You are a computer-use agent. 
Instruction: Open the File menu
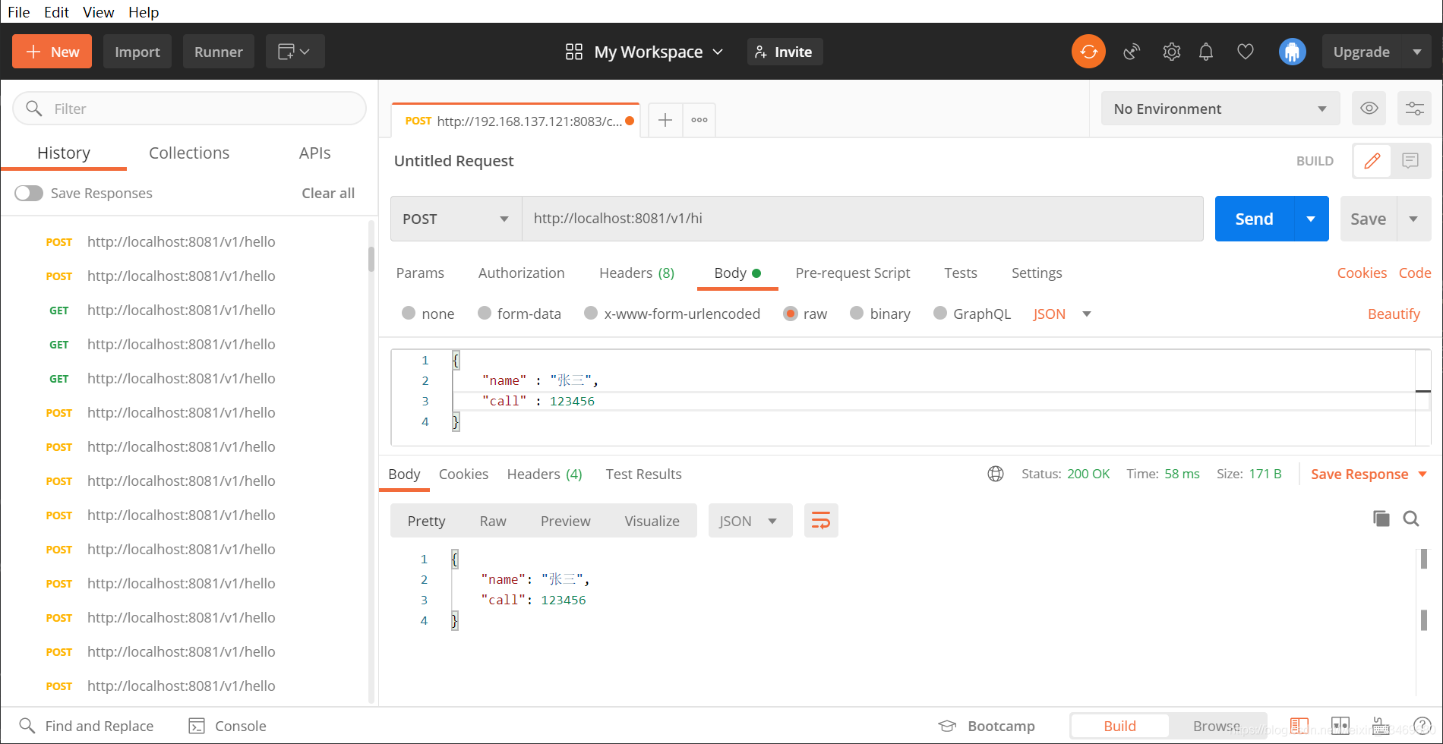pyautogui.click(x=19, y=12)
